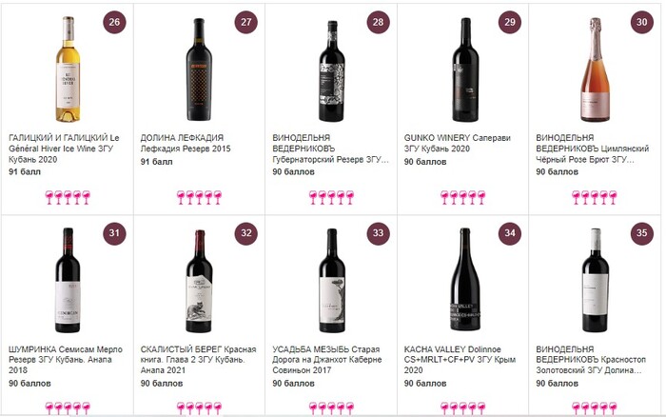
Task: Click the number 28 rank badge
Action: 379,23
